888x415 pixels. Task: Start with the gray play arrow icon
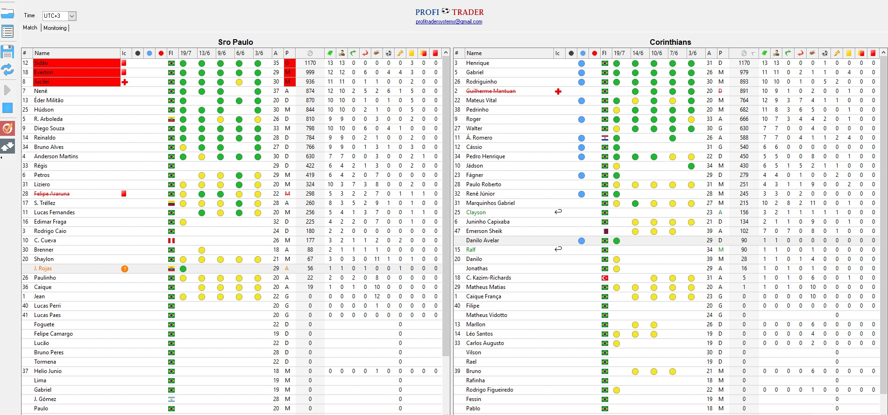(7, 90)
